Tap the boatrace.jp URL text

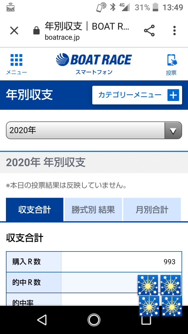tap(62, 38)
